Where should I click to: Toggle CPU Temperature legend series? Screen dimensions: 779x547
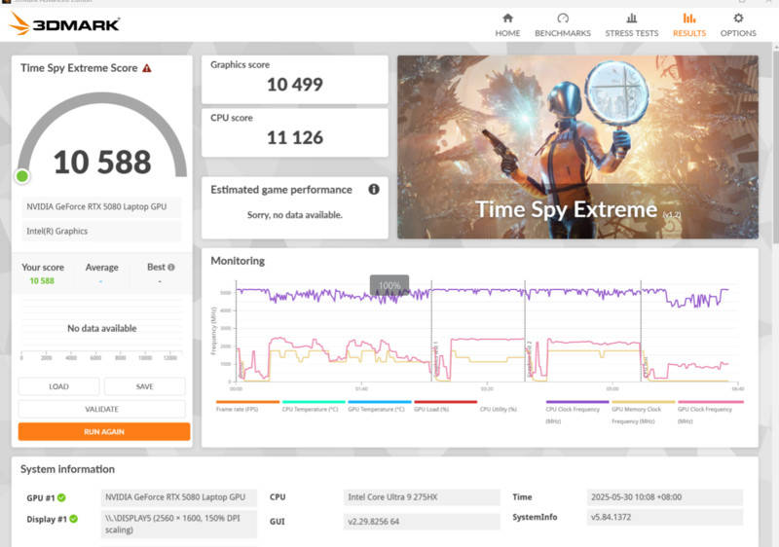(x=308, y=409)
